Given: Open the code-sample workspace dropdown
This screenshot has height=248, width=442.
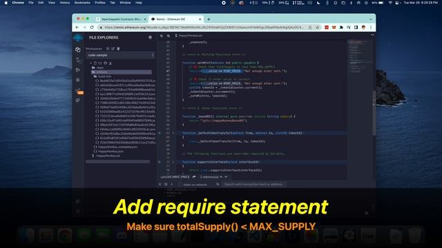Looking at the screenshot, I should point(120,55).
